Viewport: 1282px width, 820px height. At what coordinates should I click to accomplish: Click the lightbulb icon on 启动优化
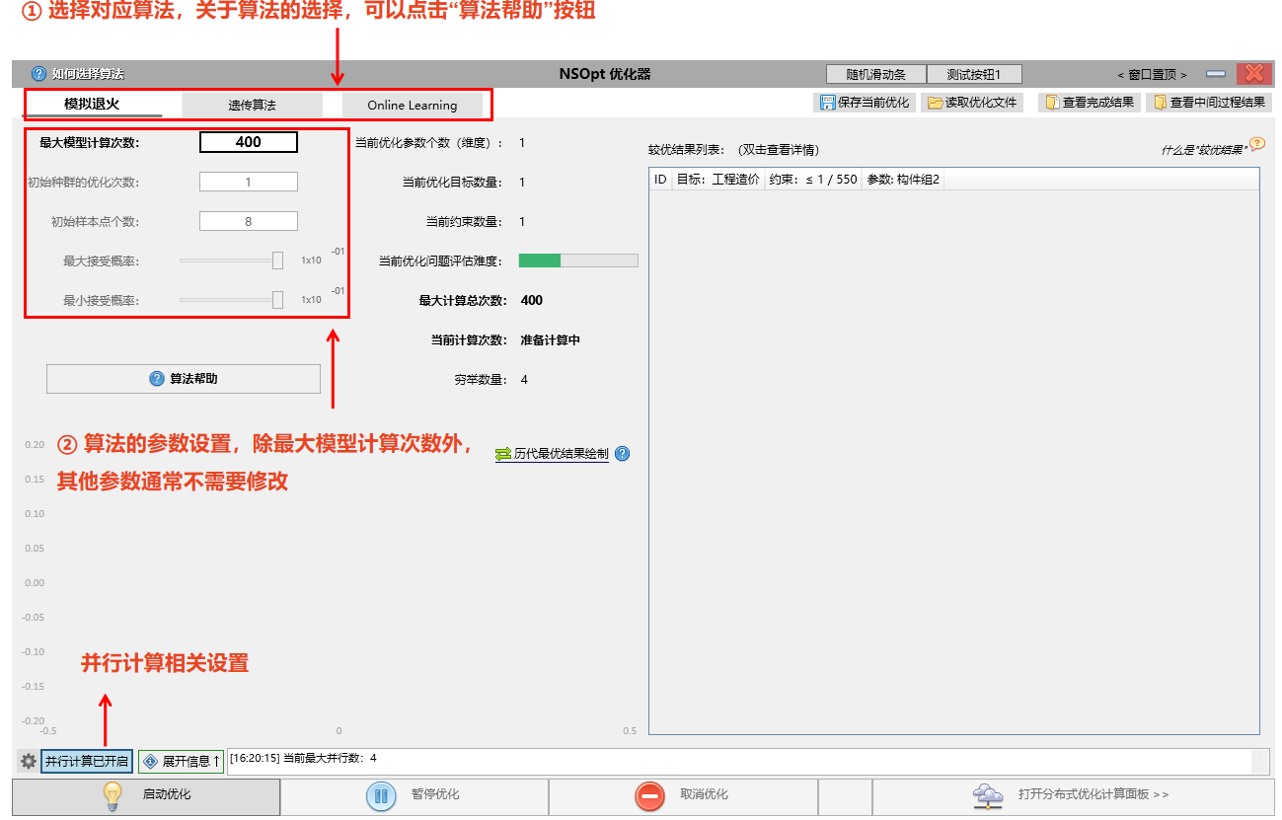coord(113,795)
